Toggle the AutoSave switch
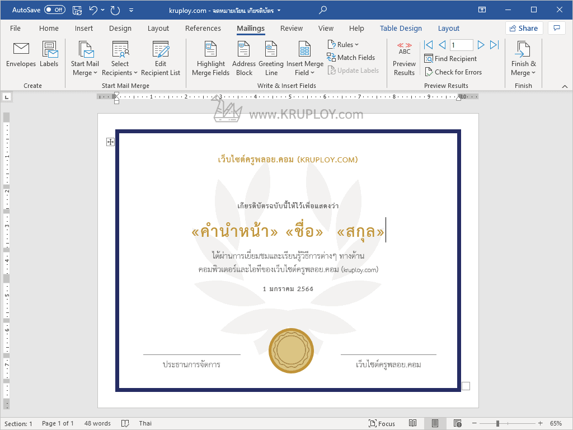Screen dimensions: 573x430 pyautogui.click(x=55, y=10)
